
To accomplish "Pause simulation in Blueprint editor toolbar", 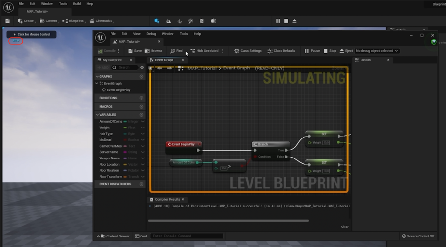I will pos(312,51).
